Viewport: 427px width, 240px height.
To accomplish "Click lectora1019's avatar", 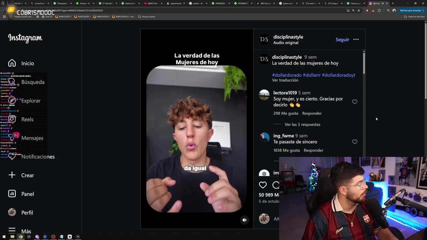I will [264, 95].
